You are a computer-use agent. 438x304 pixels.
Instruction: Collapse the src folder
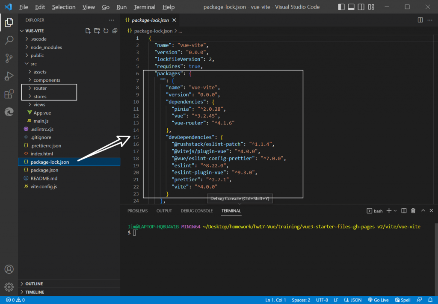[x=69, y=64]
